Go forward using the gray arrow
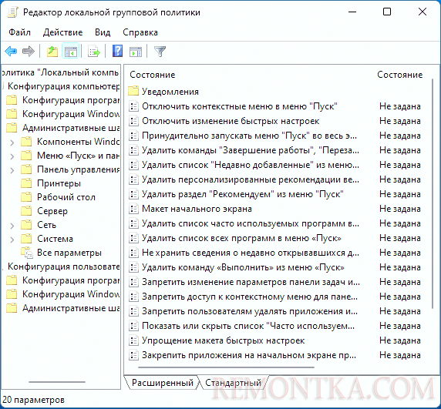Screen dimensions: 441x409 pos(28,52)
